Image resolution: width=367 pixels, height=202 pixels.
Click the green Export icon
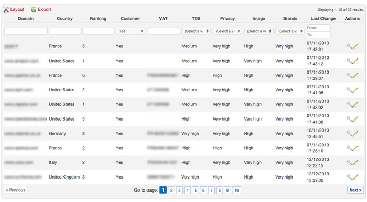(34, 9)
